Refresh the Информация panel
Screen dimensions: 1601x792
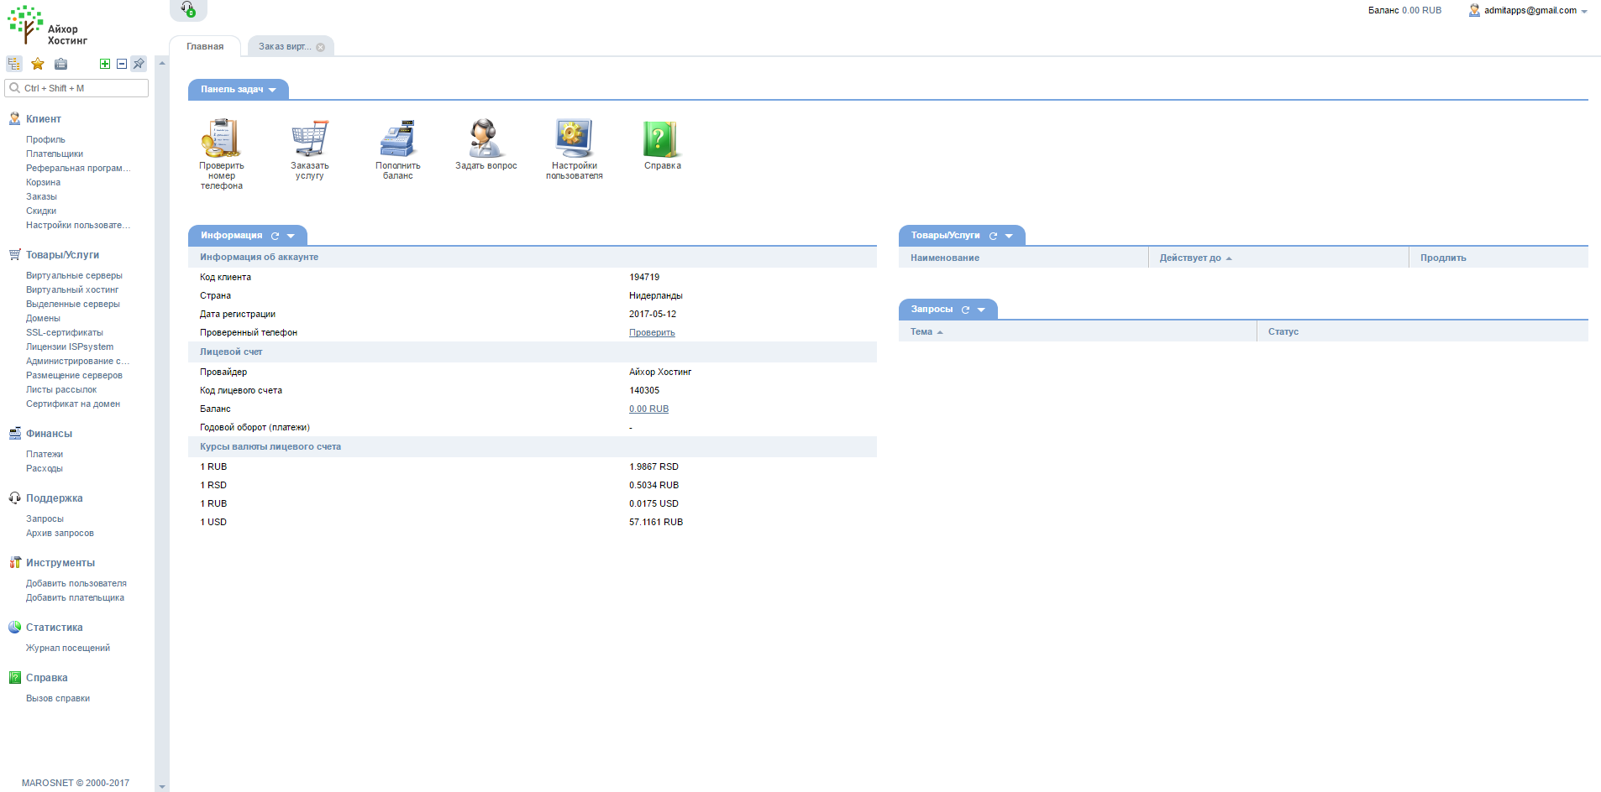[275, 236]
